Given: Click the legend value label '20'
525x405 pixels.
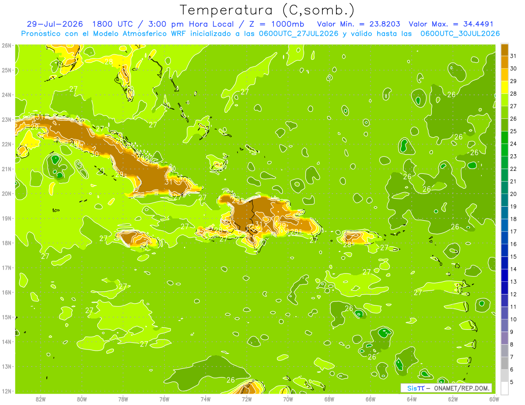Looking at the screenshot, I should [x=513, y=194].
